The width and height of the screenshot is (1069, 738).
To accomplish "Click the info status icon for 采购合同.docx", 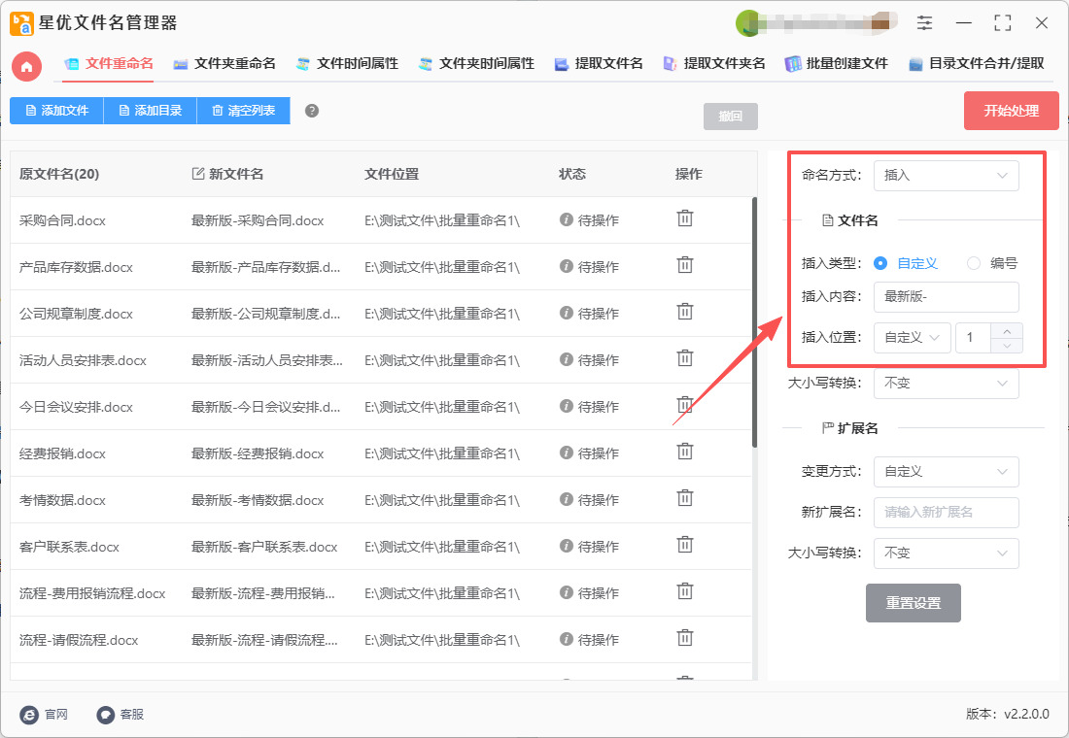I will [566, 219].
